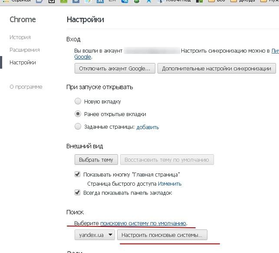Open Дополнительные настройки синхронизации
This screenshot has width=279, height=253.
pyautogui.click(x=217, y=68)
